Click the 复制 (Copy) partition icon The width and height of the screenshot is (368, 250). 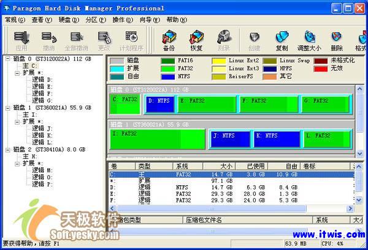point(282,41)
